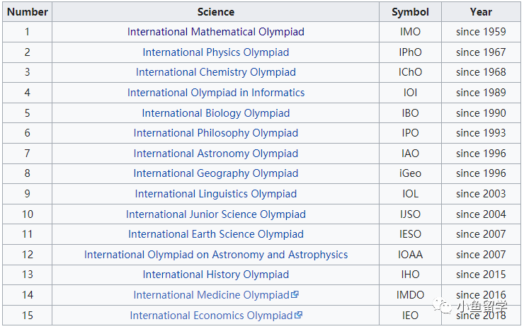The image size is (524, 329).
Task: Click the International Astronomy Olympiad link
Action: click(216, 154)
